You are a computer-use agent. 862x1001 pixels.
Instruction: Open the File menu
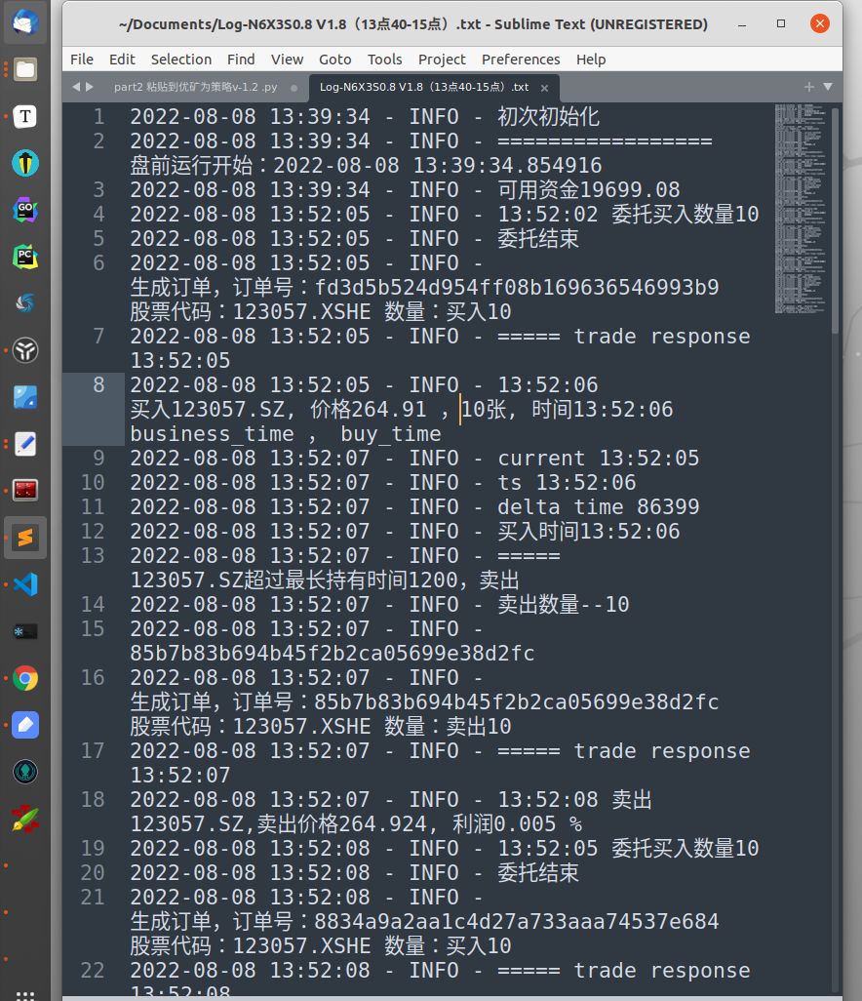pos(82,60)
